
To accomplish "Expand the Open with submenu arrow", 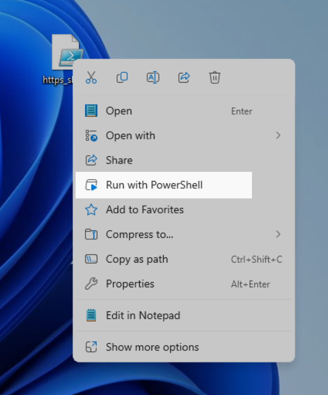I will tap(278, 136).
